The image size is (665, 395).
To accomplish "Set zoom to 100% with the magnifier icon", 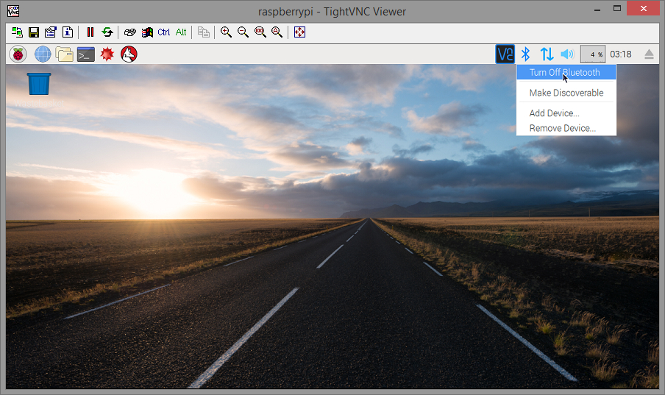I will [260, 32].
